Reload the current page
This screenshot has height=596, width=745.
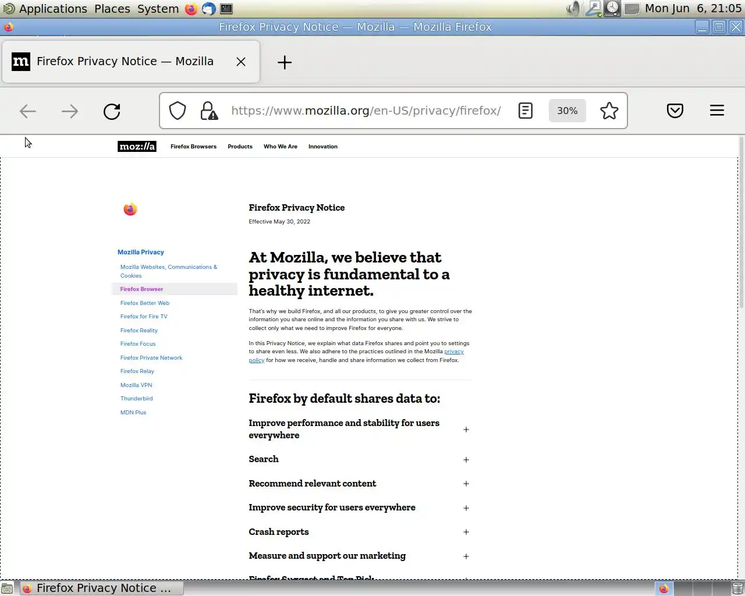pyautogui.click(x=112, y=111)
